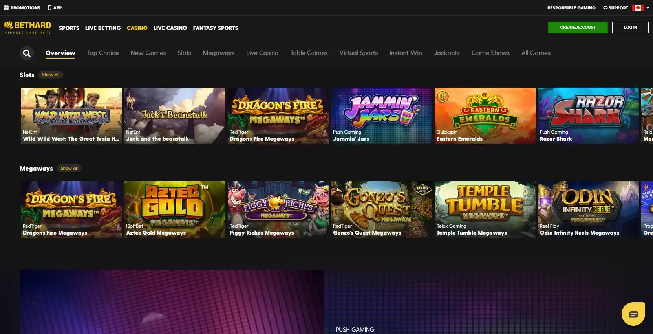Screen dimensions: 653x334
Task: Open Live Betting from main menu
Action: pos(103,28)
